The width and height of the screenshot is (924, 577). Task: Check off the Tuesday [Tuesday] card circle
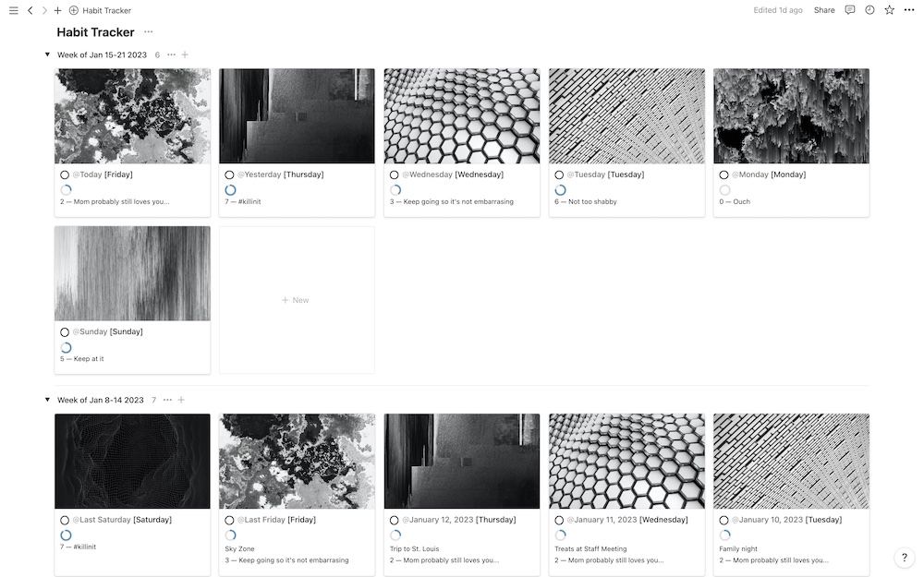coord(559,174)
